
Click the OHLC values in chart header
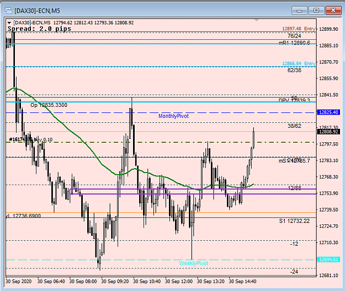[93, 23]
